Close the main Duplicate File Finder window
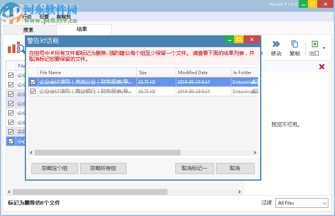The image size is (335, 216). [326, 4]
